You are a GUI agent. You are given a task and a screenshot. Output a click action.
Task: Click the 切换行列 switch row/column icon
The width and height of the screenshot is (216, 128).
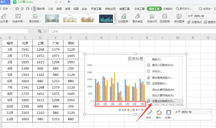152,16
